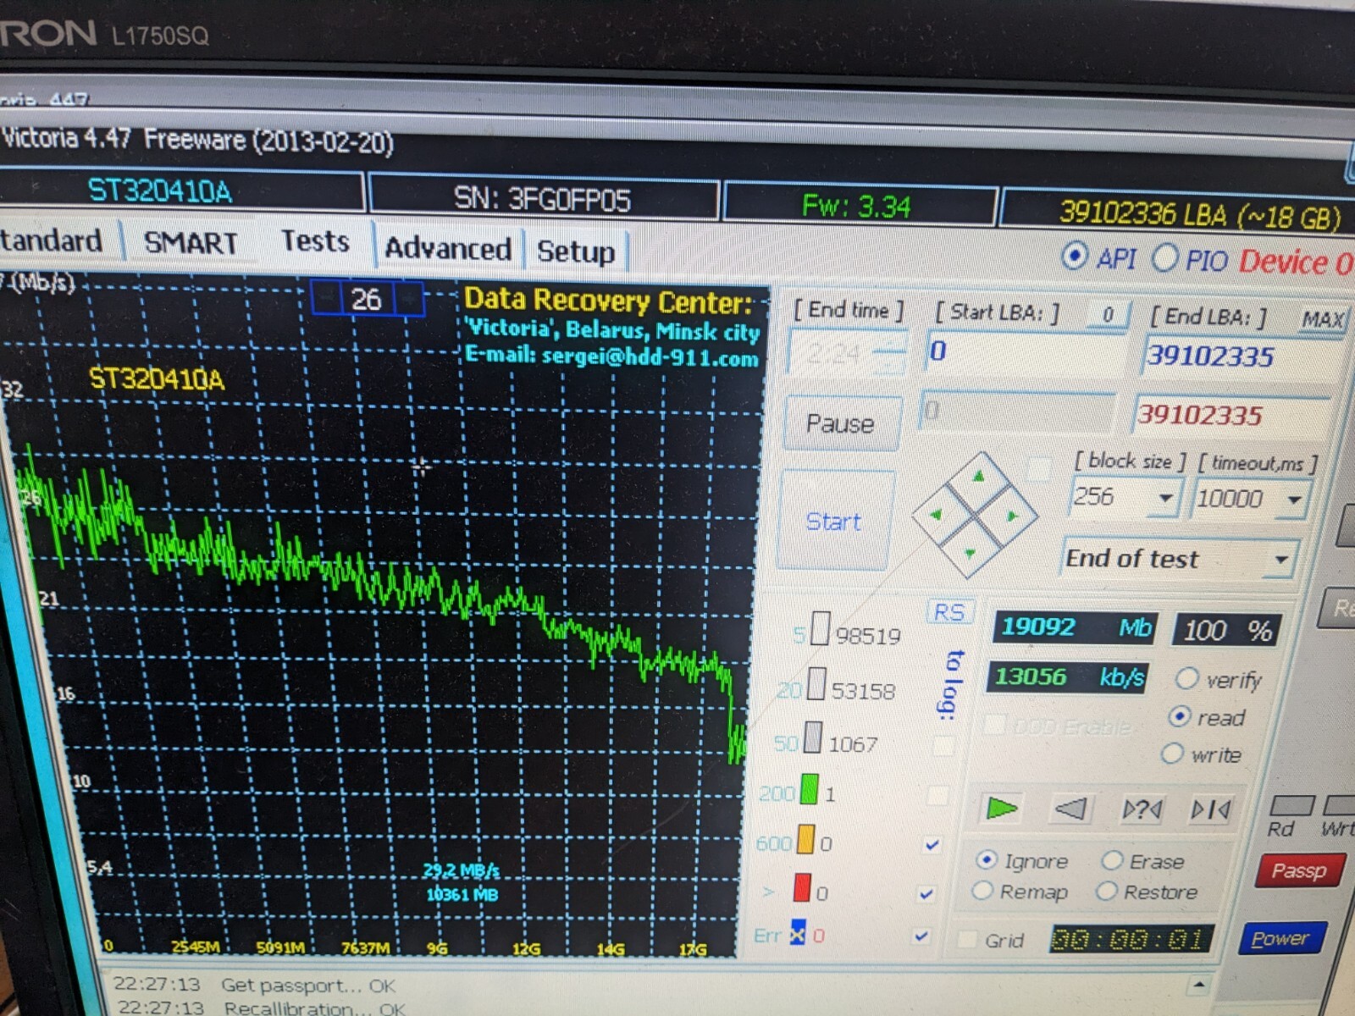Open the Advanced tab
The image size is (1355, 1016).
(x=448, y=249)
